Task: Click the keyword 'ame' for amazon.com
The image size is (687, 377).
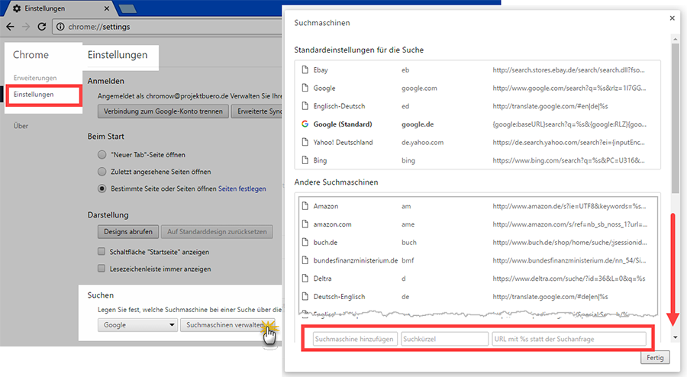Action: [408, 224]
